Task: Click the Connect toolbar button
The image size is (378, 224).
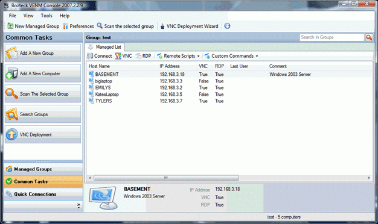Action: pyautogui.click(x=99, y=56)
